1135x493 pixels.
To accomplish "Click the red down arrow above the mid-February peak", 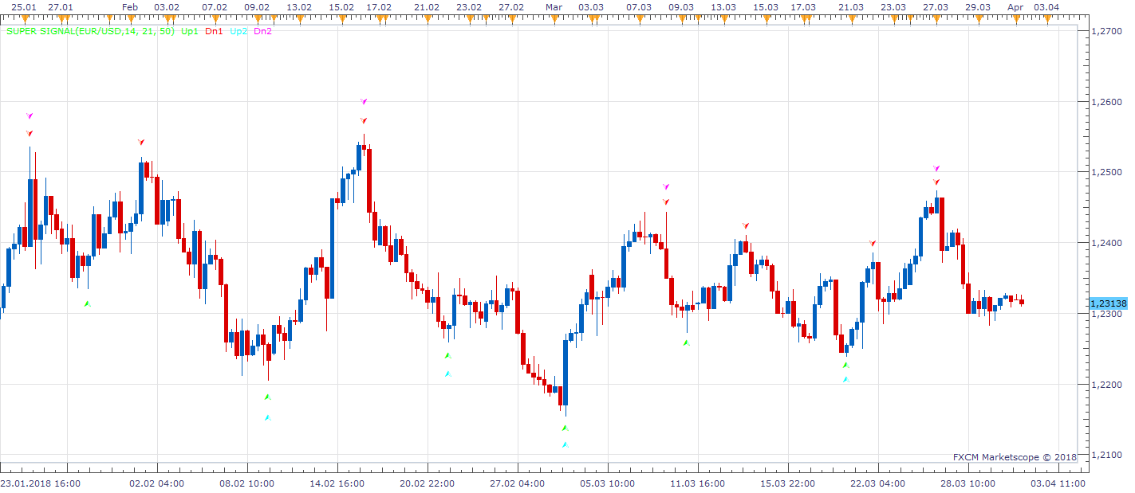I will [x=364, y=120].
